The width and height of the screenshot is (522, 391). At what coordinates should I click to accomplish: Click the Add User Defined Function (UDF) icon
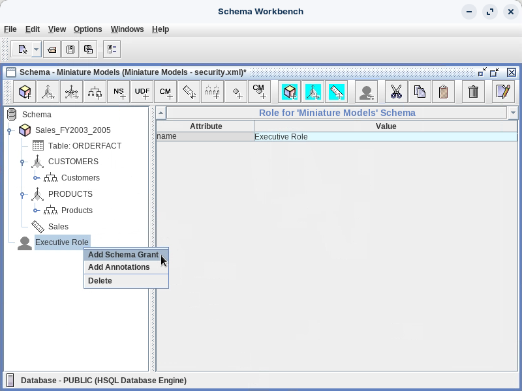click(x=142, y=92)
